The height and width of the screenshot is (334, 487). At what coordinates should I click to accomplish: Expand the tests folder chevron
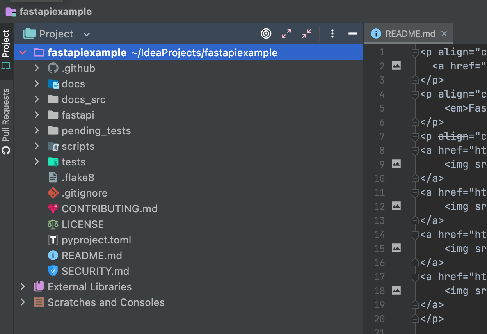tap(37, 162)
